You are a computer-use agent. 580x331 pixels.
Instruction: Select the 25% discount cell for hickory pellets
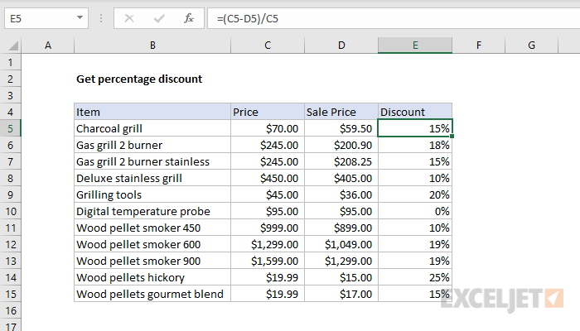click(415, 277)
